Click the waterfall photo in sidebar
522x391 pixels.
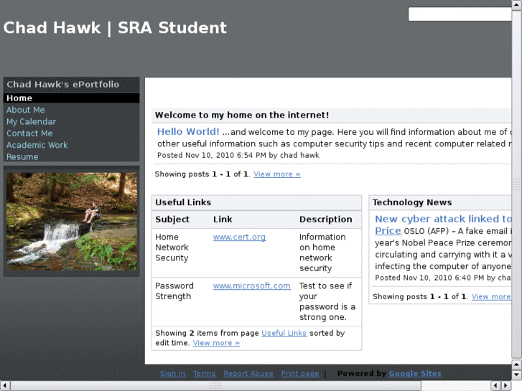(x=72, y=221)
